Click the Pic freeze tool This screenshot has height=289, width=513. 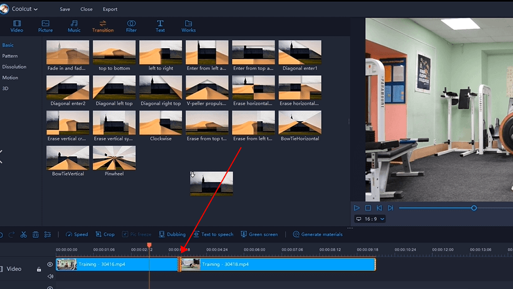tap(137, 234)
